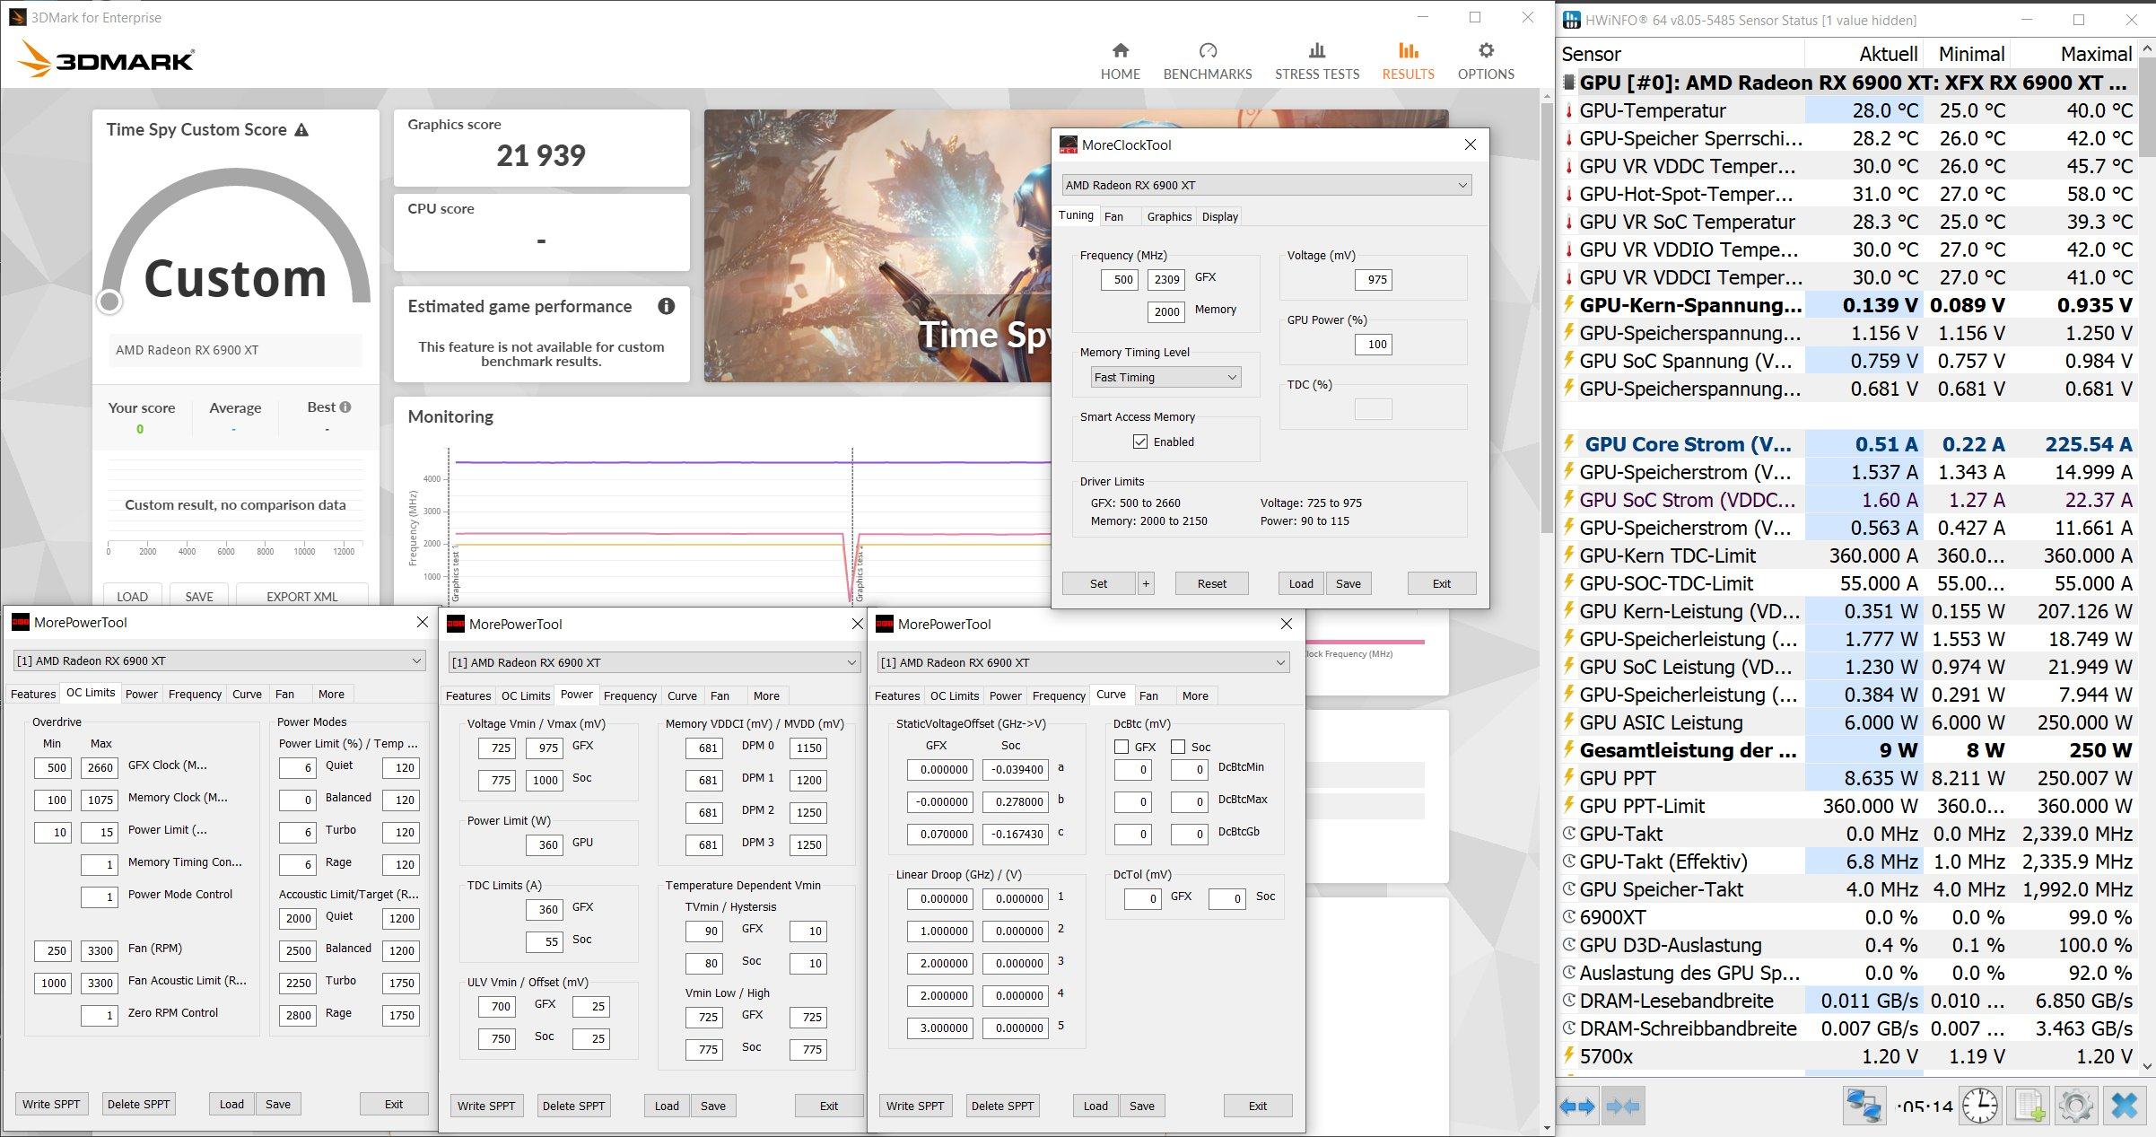Open GPU dropdown in leftmost MorePowerTool
This screenshot has width=2156, height=1137.
point(217,660)
